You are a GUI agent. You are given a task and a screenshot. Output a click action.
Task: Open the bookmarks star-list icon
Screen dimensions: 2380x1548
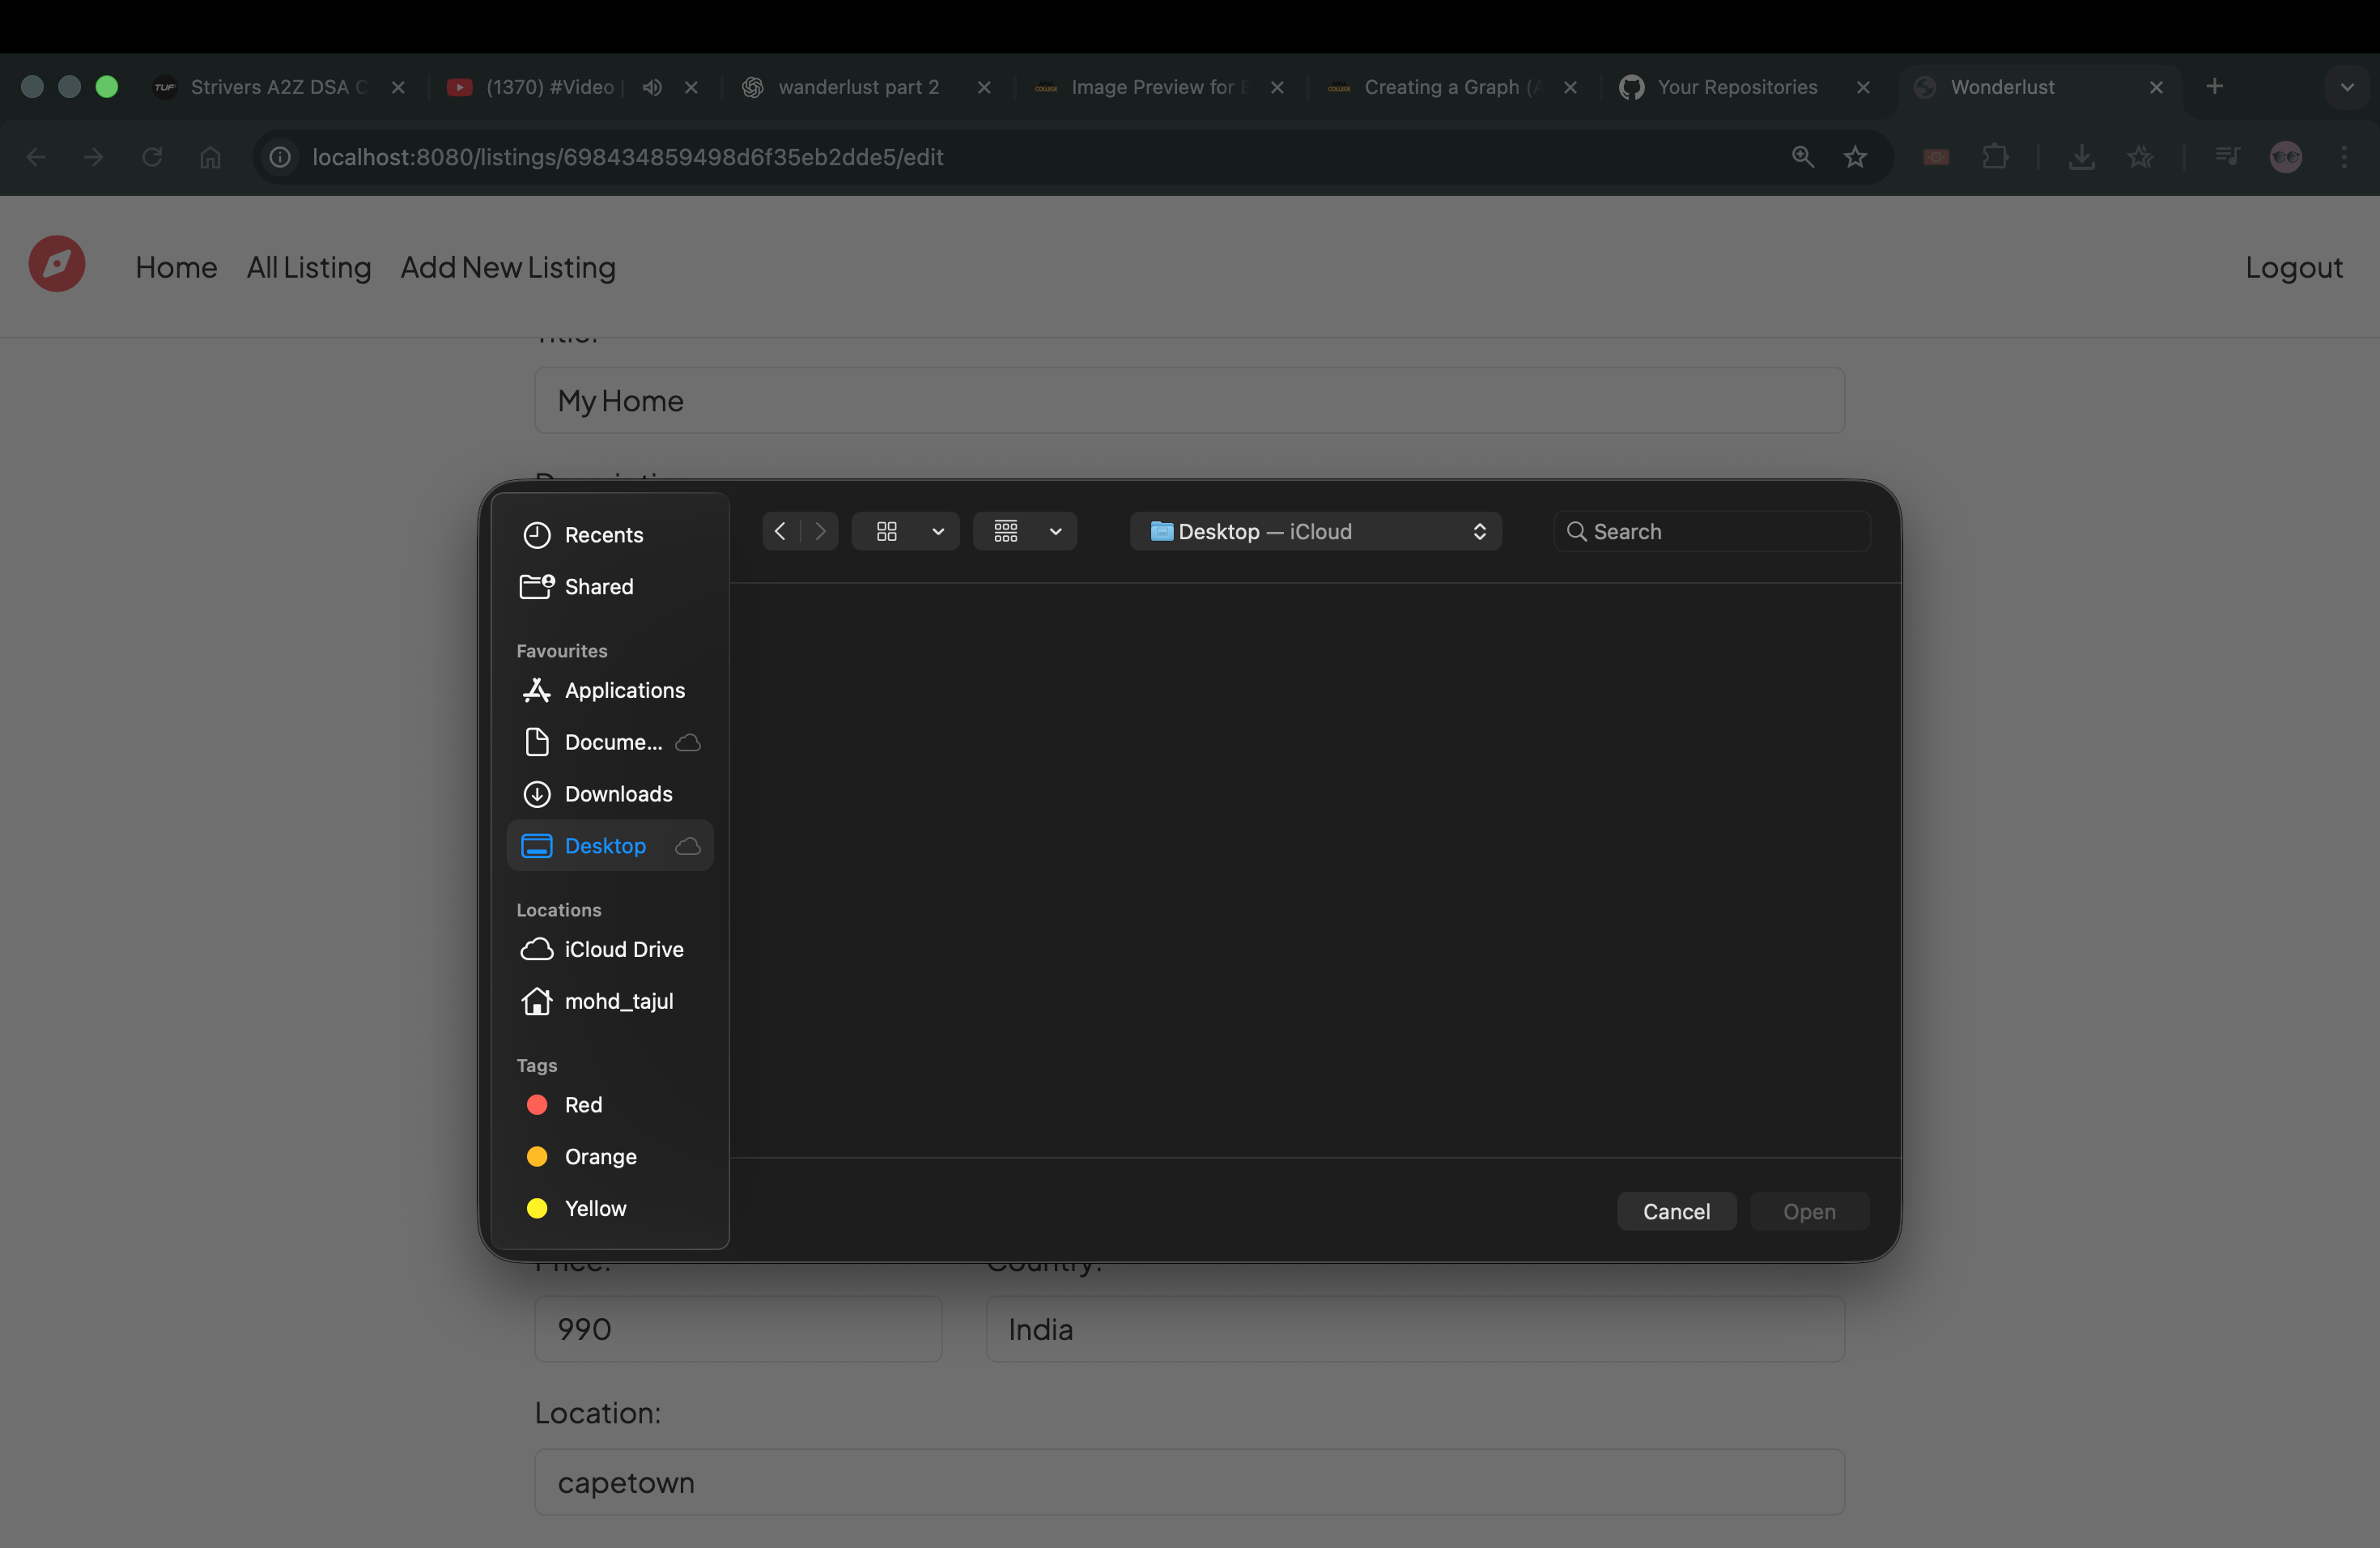coord(2140,157)
